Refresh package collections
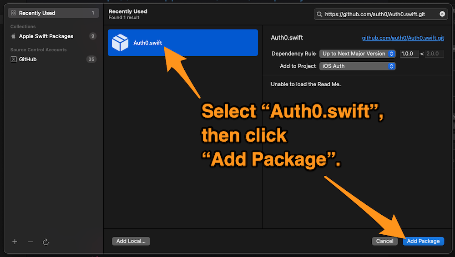The width and height of the screenshot is (455, 257). tap(45, 242)
